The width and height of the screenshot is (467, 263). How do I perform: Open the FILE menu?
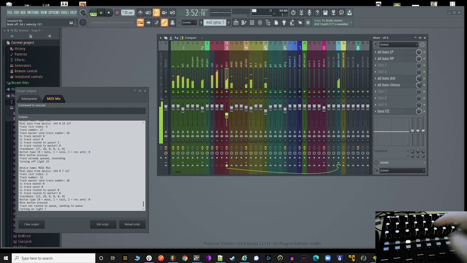click(10, 12)
